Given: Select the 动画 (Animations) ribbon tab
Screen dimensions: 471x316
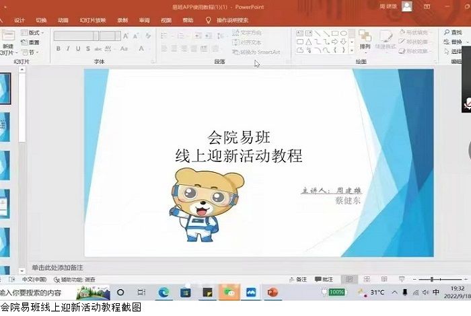Looking at the screenshot, I should (63, 20).
